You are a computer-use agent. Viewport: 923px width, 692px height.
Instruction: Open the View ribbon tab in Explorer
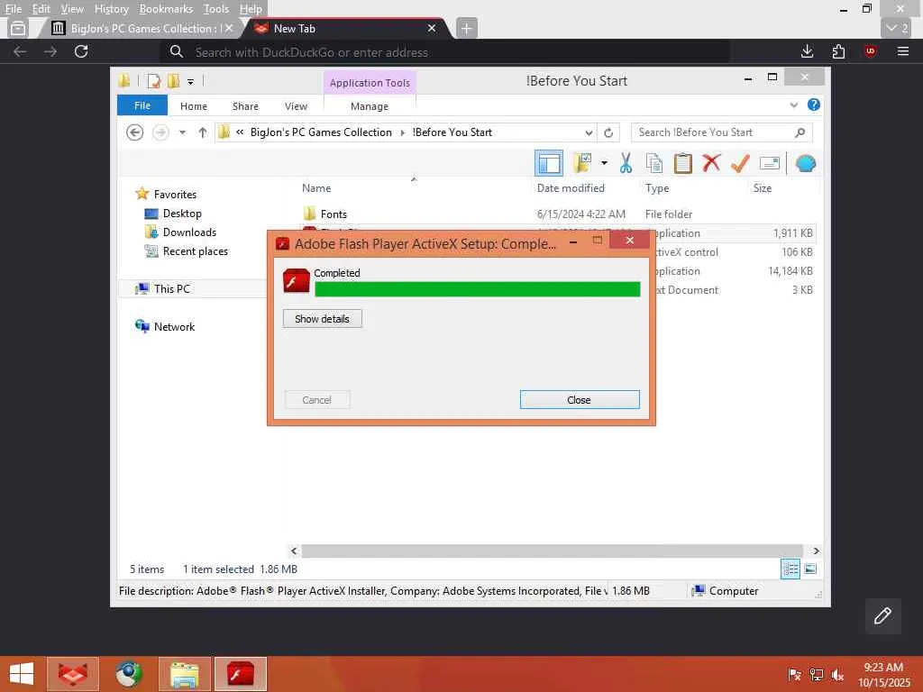(296, 106)
